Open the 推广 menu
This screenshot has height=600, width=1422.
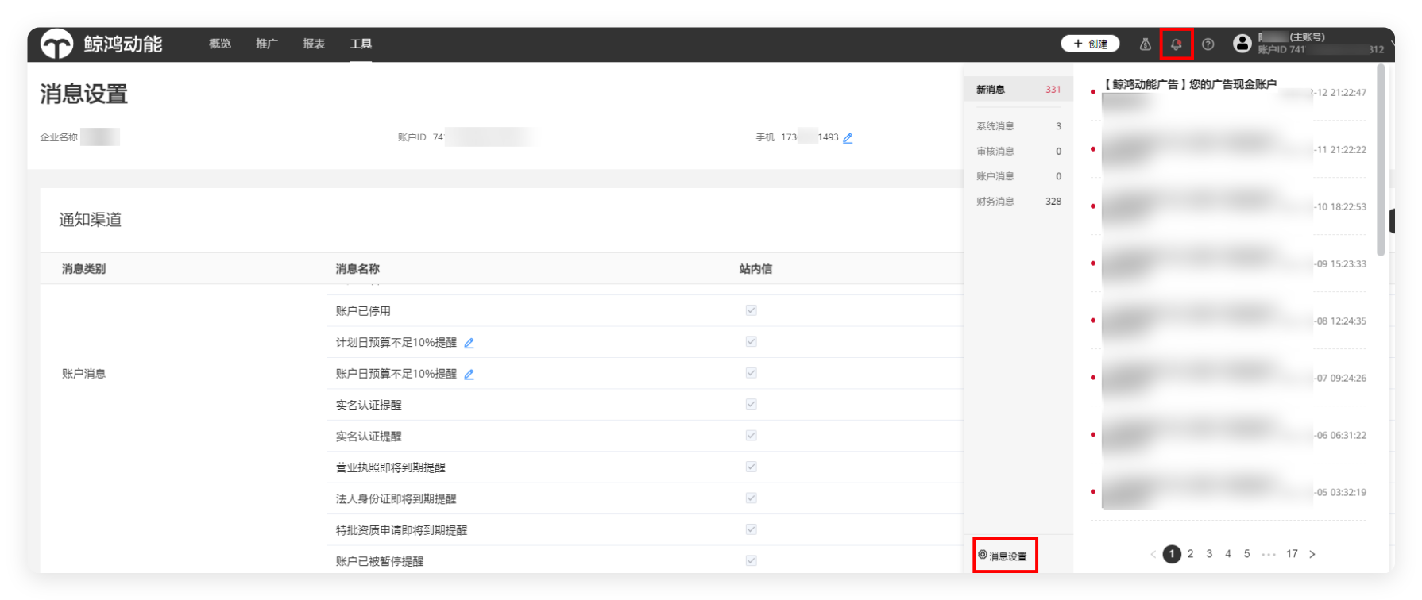[x=267, y=44]
